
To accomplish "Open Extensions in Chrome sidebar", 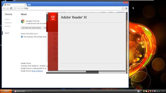I will click(x=8, y=23).
